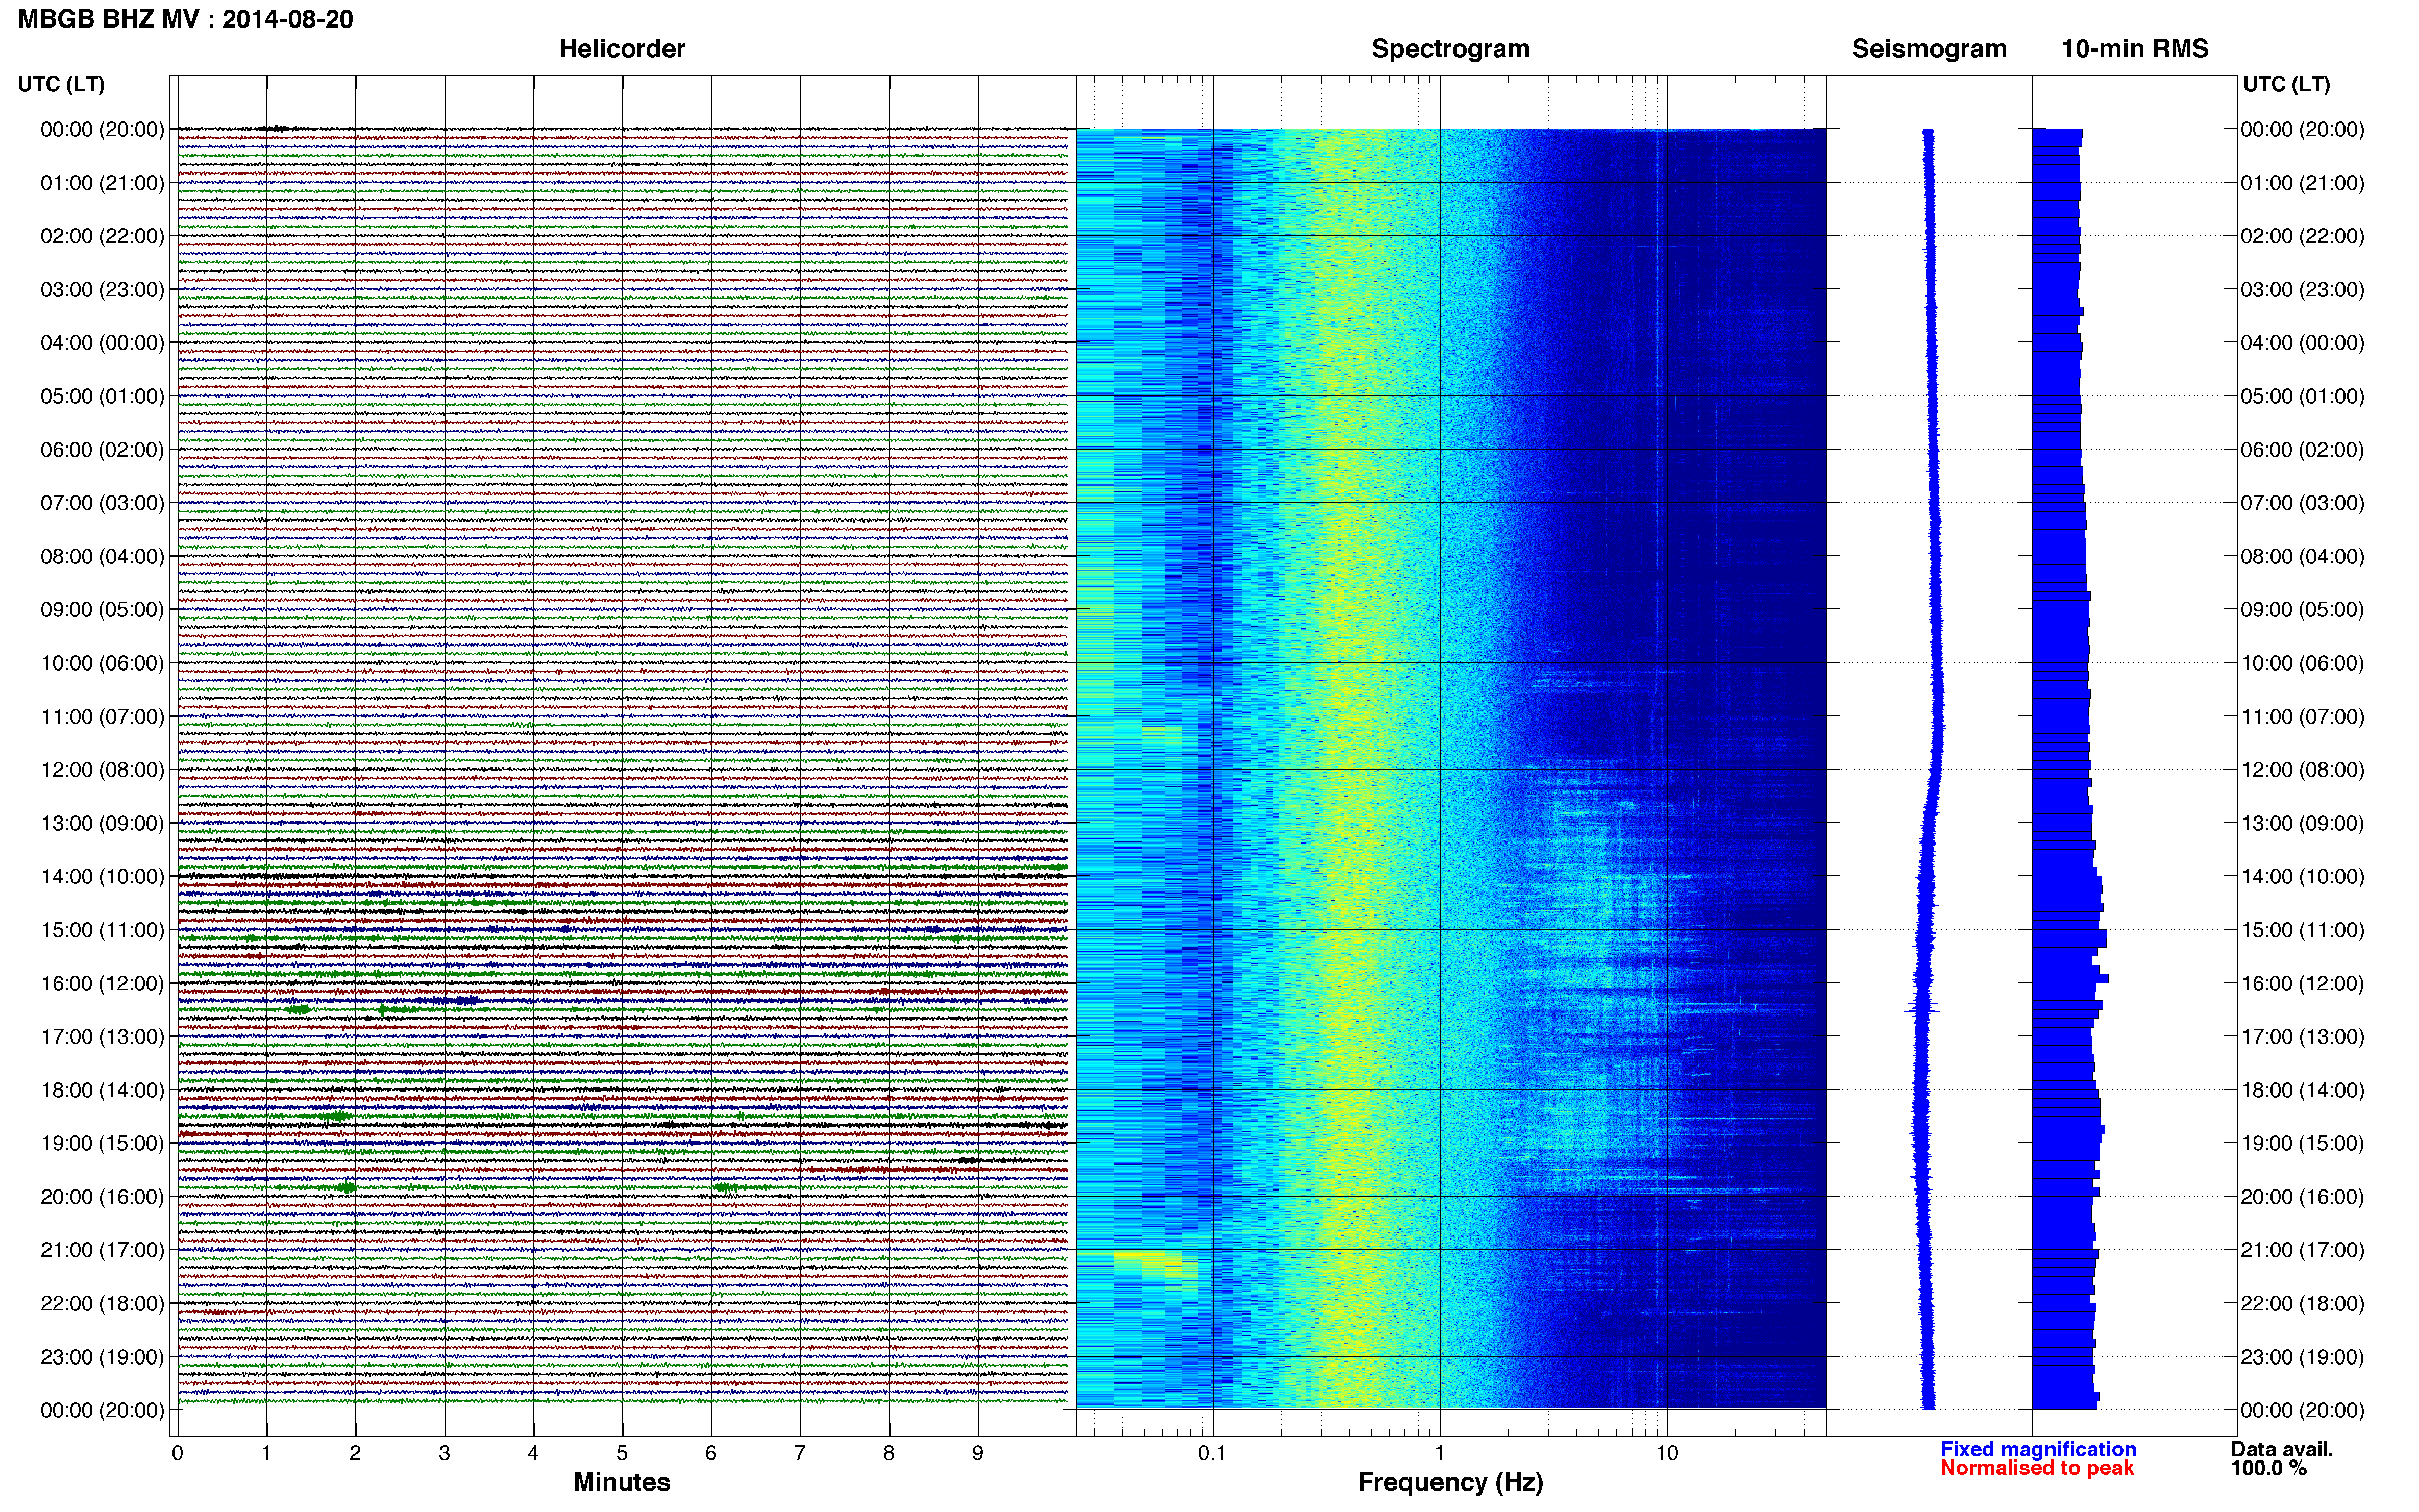Viewport: 2419px width, 1512px height.
Task: Click right time label '12:00 (08:00)'
Action: [x=2302, y=770]
